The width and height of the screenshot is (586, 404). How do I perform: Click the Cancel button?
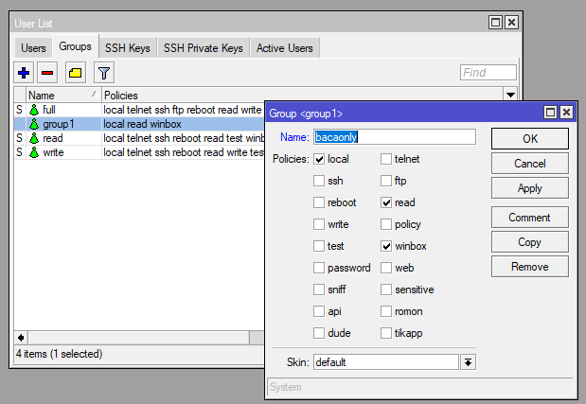coord(530,164)
